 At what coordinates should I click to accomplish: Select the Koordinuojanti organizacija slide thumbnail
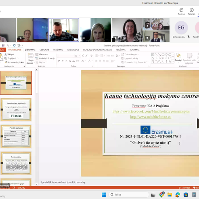16,110
